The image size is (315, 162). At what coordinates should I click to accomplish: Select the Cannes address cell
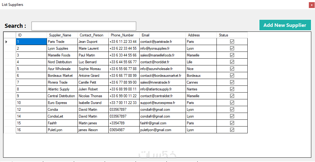click(x=201, y=82)
